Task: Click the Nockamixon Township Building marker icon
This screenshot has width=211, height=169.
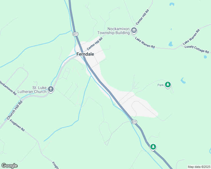Action: click(x=134, y=30)
